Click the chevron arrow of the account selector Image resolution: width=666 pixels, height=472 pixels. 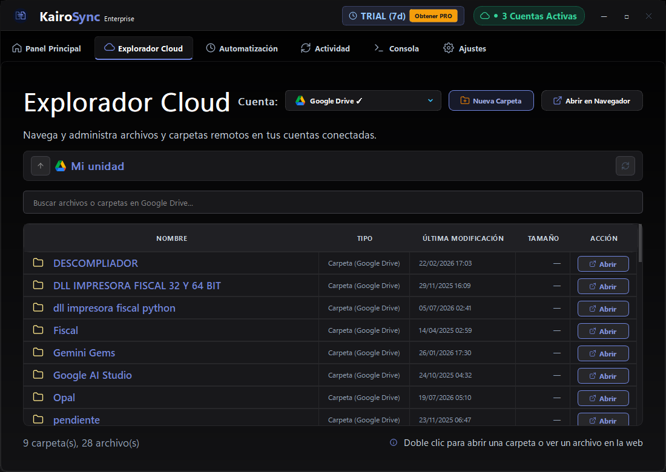(430, 101)
